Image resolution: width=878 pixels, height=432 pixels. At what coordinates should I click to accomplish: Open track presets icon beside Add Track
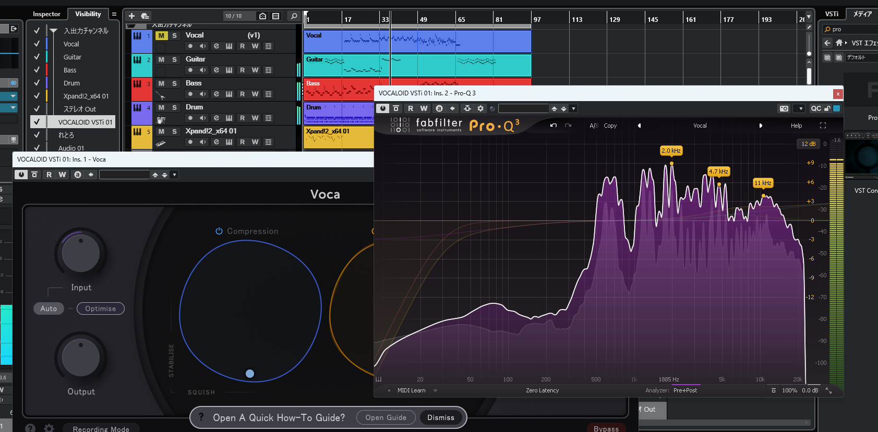click(145, 16)
